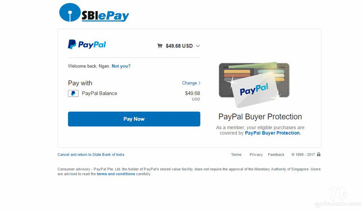Click the SBIePay logo
This screenshot has width=362, height=211.
tap(94, 13)
